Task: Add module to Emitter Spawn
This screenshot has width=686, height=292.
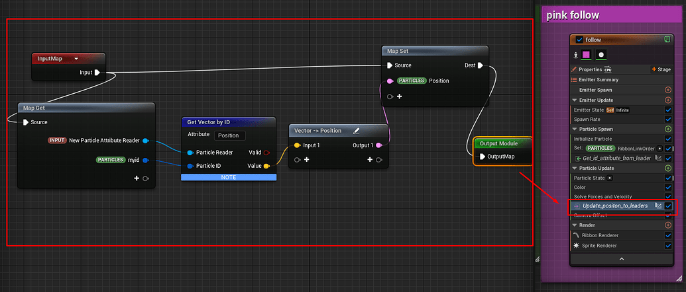Action: tap(668, 90)
